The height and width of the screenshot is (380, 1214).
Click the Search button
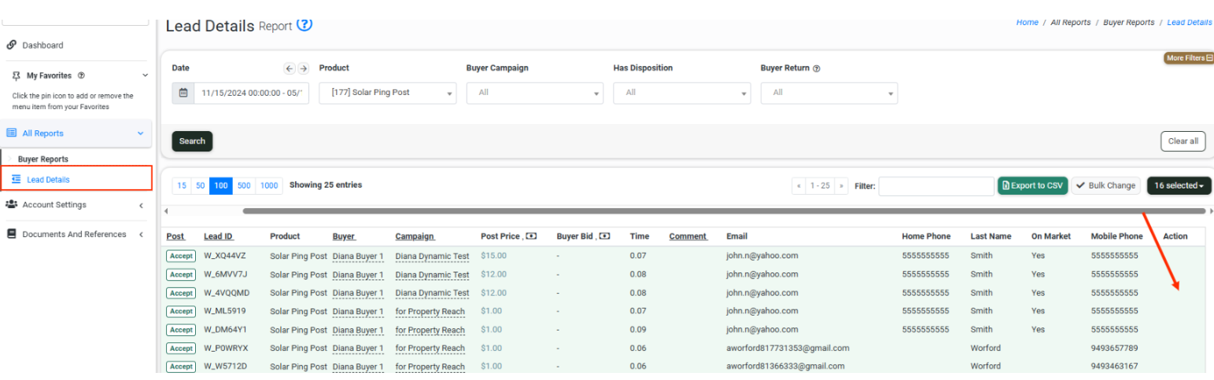click(192, 141)
